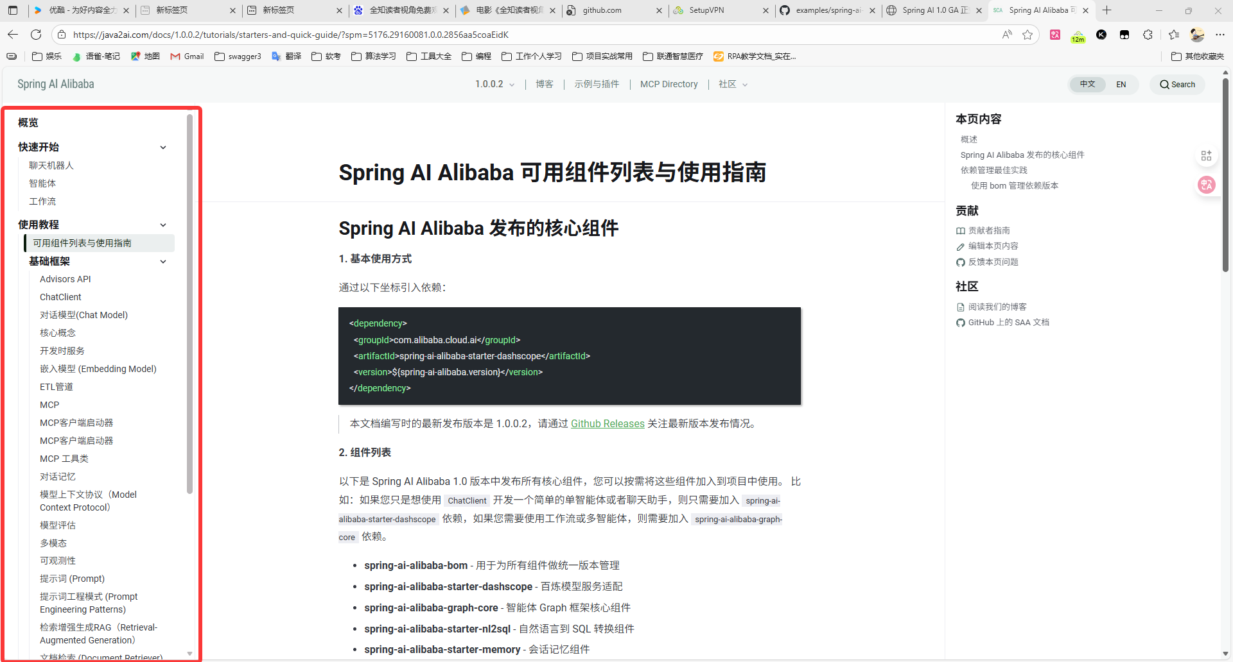1233x662 pixels.
Task: Open the tab actions menu icon
Action: (13, 10)
